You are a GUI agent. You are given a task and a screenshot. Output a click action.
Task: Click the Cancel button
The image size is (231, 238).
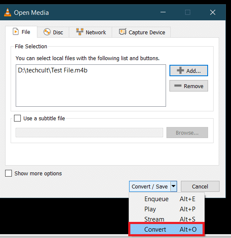(200, 186)
